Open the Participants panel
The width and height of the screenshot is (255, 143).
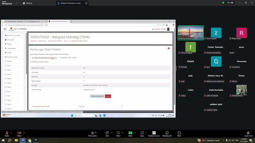point(92,134)
